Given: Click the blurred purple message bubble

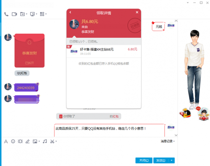Looking at the screenshot, I should point(27,99).
